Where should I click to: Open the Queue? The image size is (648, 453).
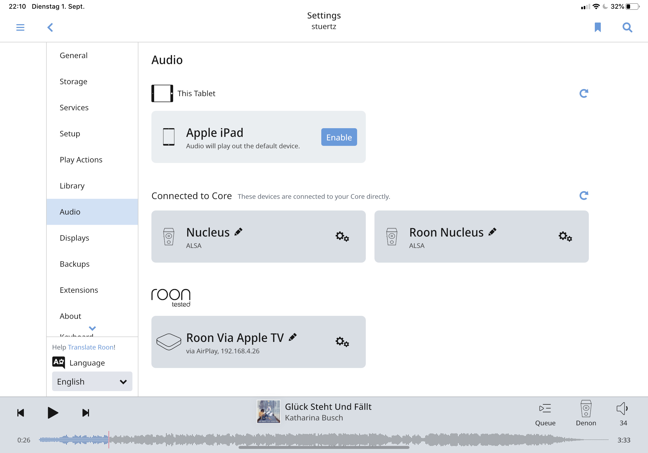[545, 413]
